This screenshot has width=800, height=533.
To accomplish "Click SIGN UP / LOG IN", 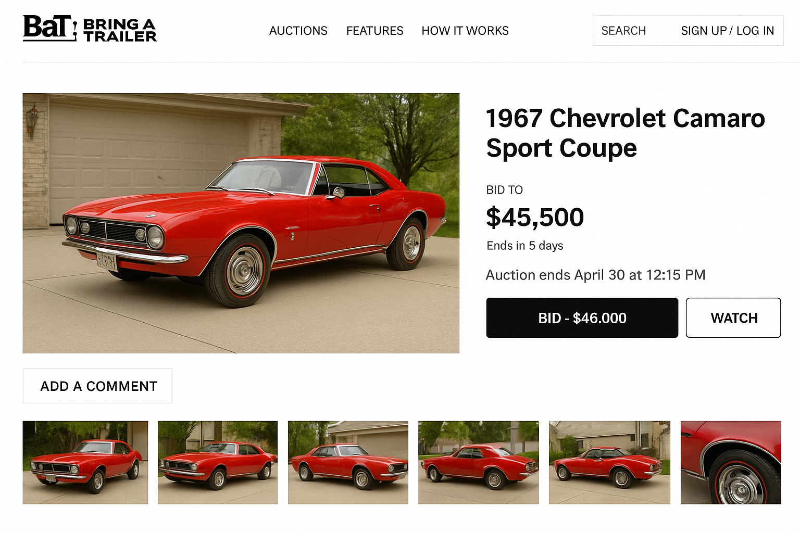I will click(727, 31).
